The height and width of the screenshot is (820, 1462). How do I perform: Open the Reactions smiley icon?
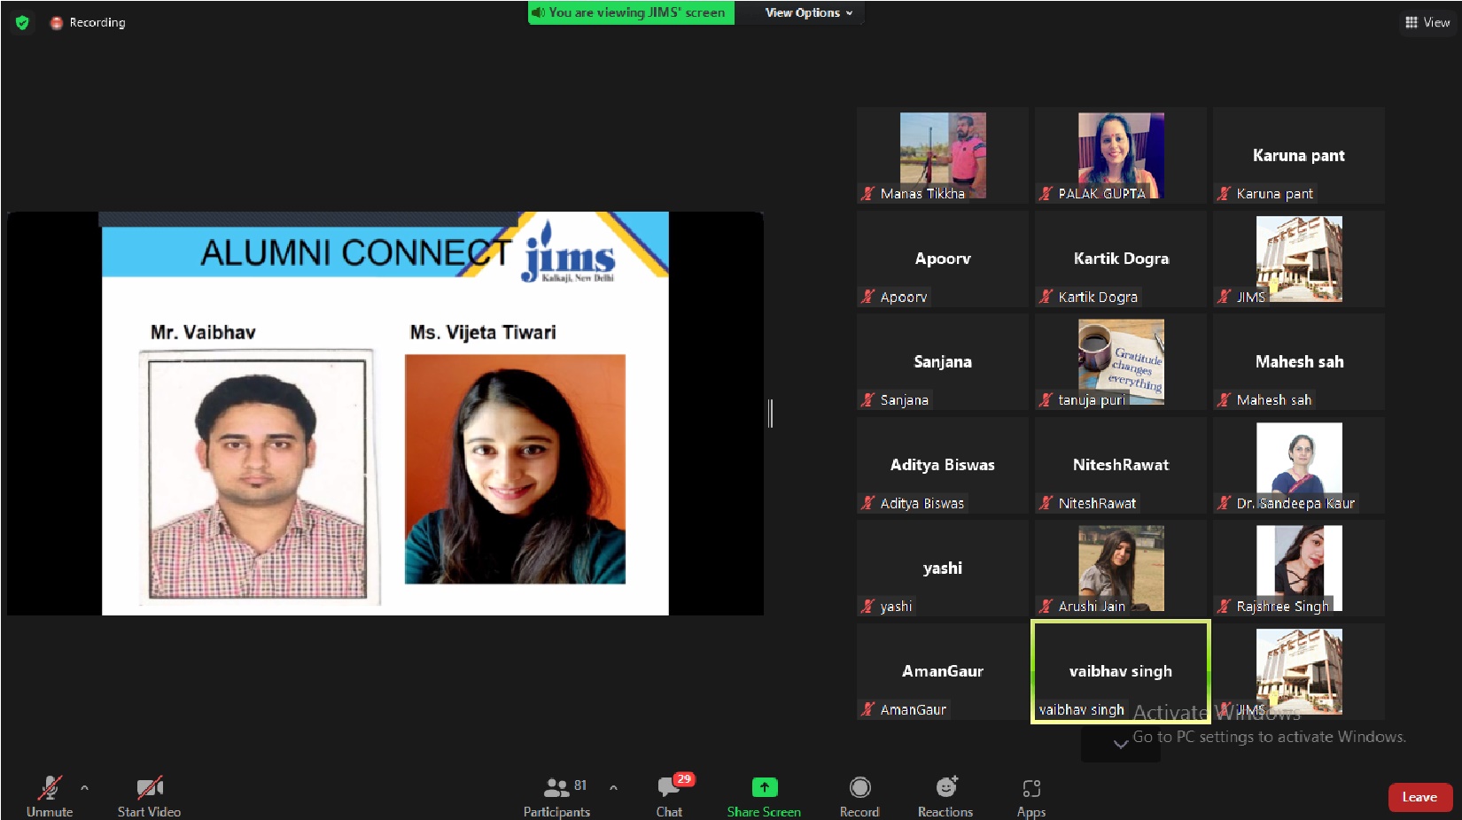point(945,787)
